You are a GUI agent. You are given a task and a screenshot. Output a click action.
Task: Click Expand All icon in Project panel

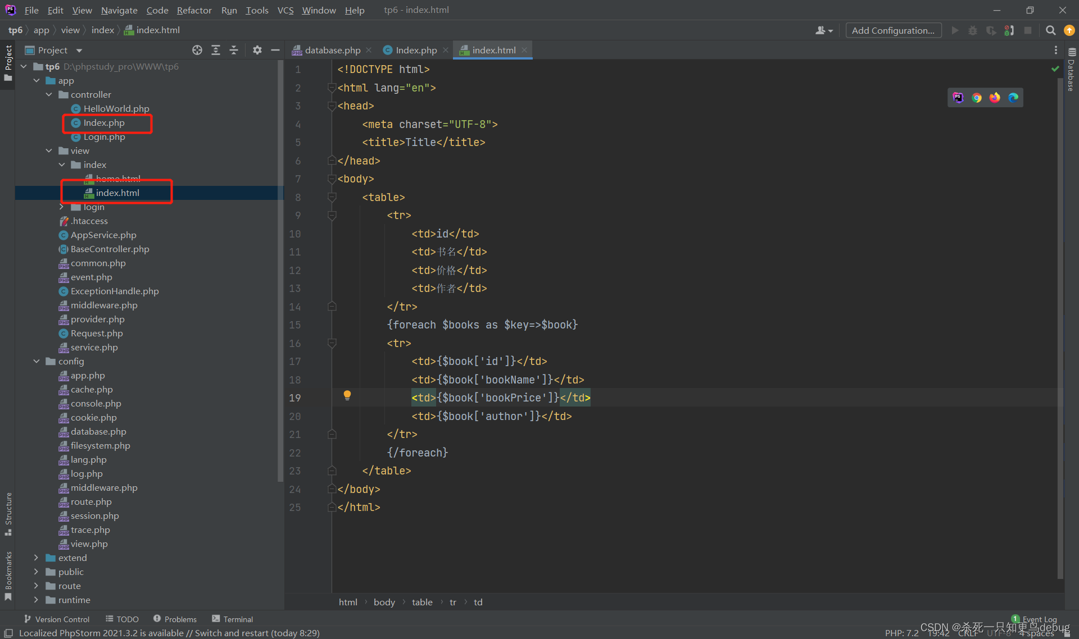point(216,50)
